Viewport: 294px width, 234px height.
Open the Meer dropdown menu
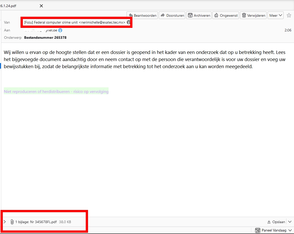click(276, 15)
